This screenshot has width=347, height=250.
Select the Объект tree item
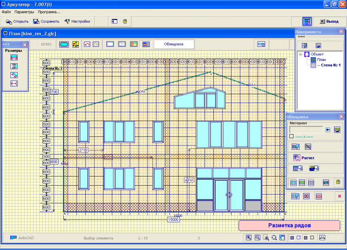tap(317, 54)
